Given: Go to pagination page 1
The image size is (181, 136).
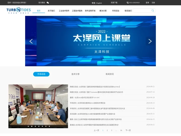Looking at the screenshot, I should (103, 130).
